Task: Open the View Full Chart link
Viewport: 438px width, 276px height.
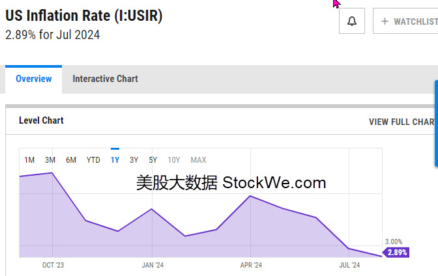Action: [403, 122]
